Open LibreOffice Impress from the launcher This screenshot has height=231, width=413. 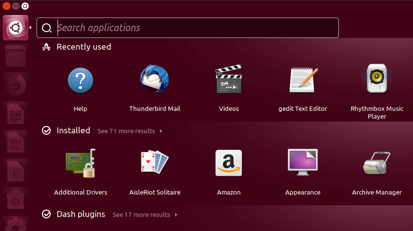(x=16, y=171)
